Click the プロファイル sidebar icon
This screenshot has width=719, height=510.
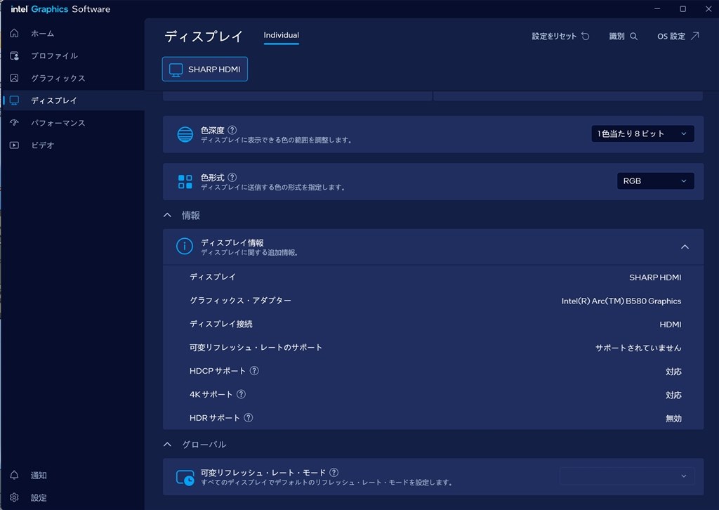pos(14,55)
